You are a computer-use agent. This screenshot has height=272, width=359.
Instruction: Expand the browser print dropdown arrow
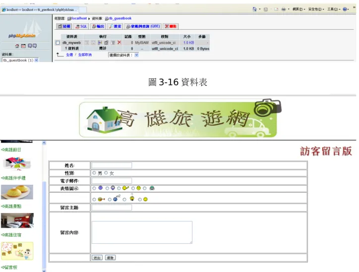click(x=289, y=9)
